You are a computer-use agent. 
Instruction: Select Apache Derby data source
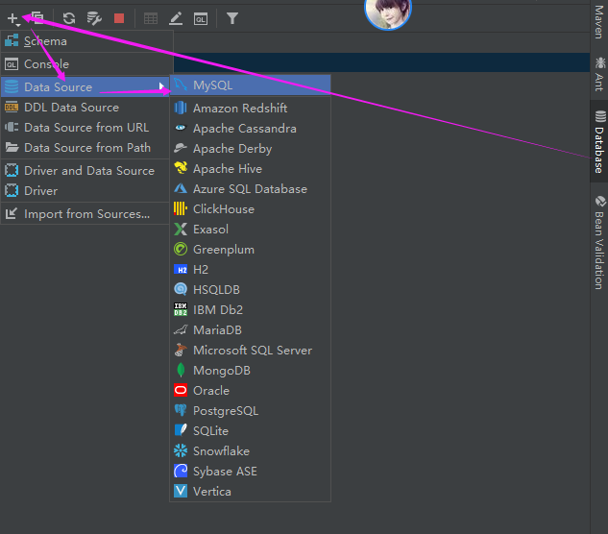click(x=250, y=149)
